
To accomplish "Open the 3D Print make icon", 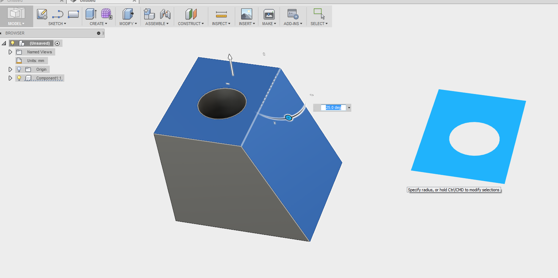I will pyautogui.click(x=269, y=14).
